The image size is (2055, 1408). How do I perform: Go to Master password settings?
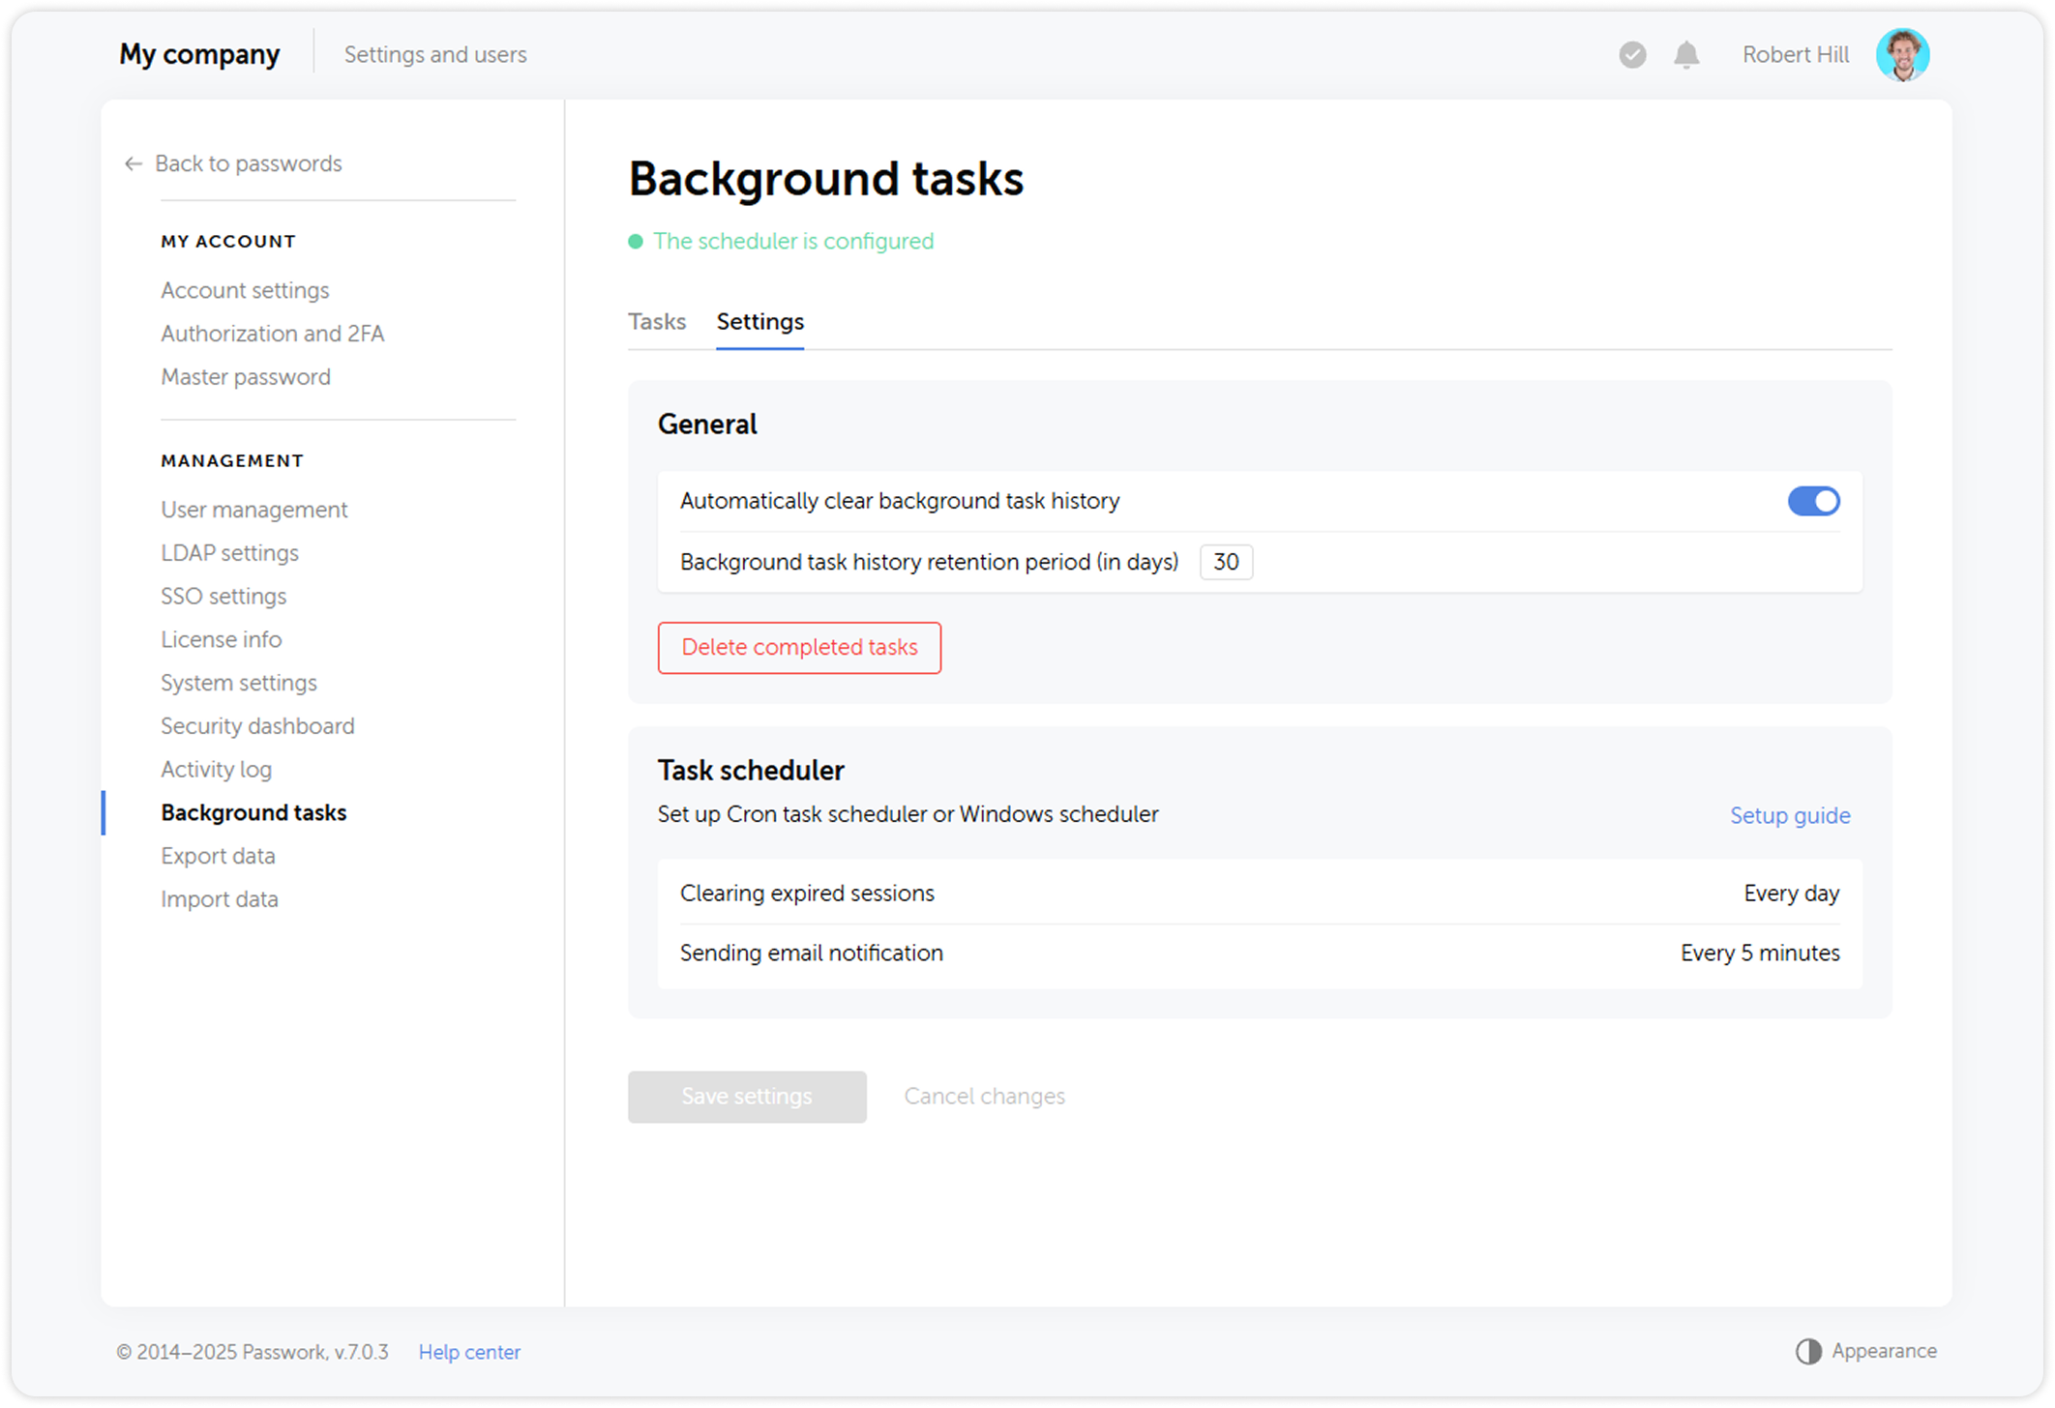246,377
